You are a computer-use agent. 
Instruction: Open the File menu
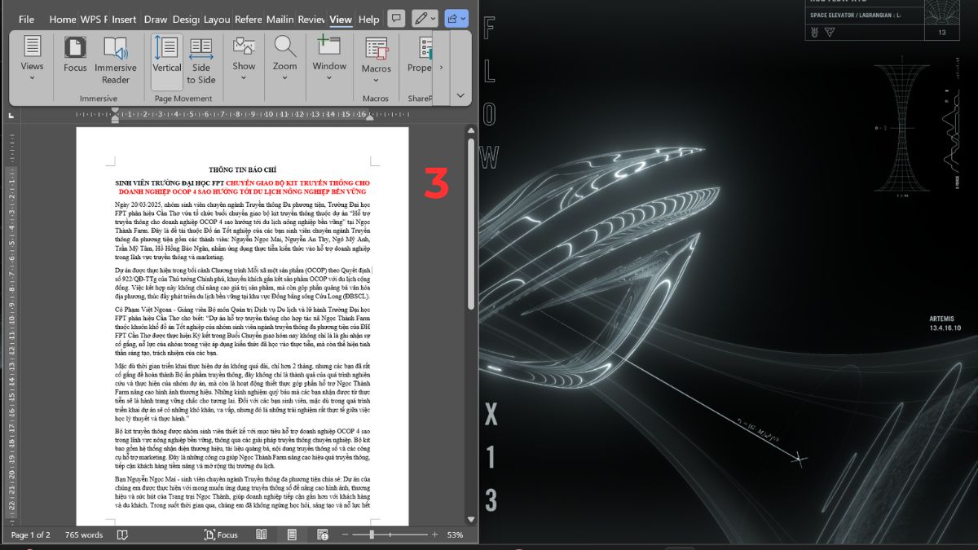point(26,19)
